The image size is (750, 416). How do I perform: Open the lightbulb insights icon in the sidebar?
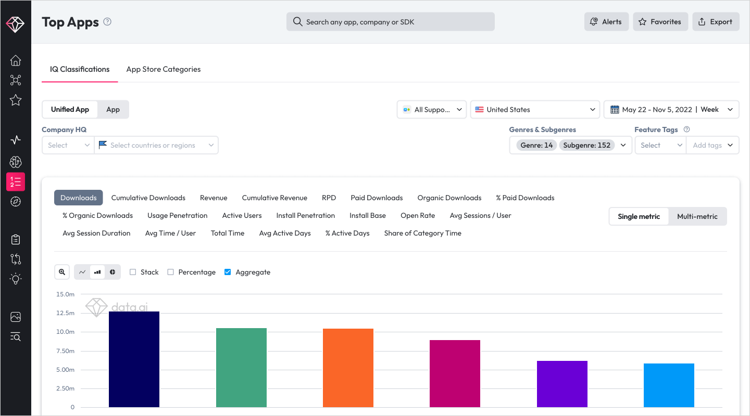16,279
